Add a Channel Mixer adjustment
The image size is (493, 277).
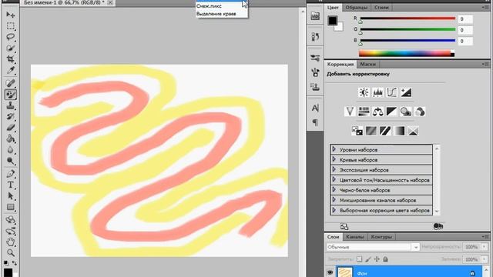click(420, 112)
